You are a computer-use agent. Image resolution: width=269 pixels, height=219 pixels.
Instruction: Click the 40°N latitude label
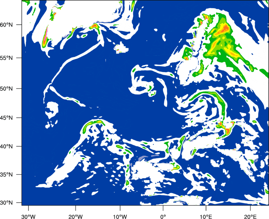pos(6,147)
